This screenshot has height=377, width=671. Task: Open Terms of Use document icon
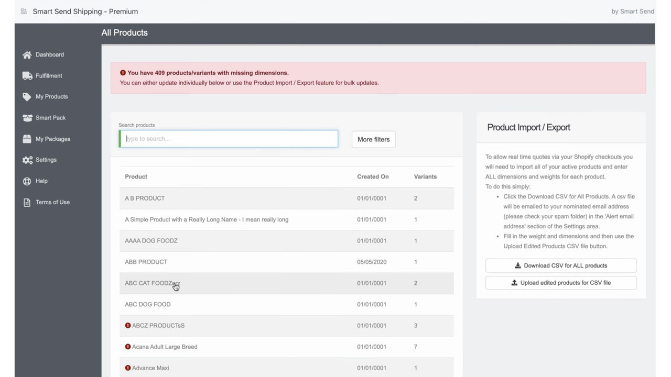[27, 202]
